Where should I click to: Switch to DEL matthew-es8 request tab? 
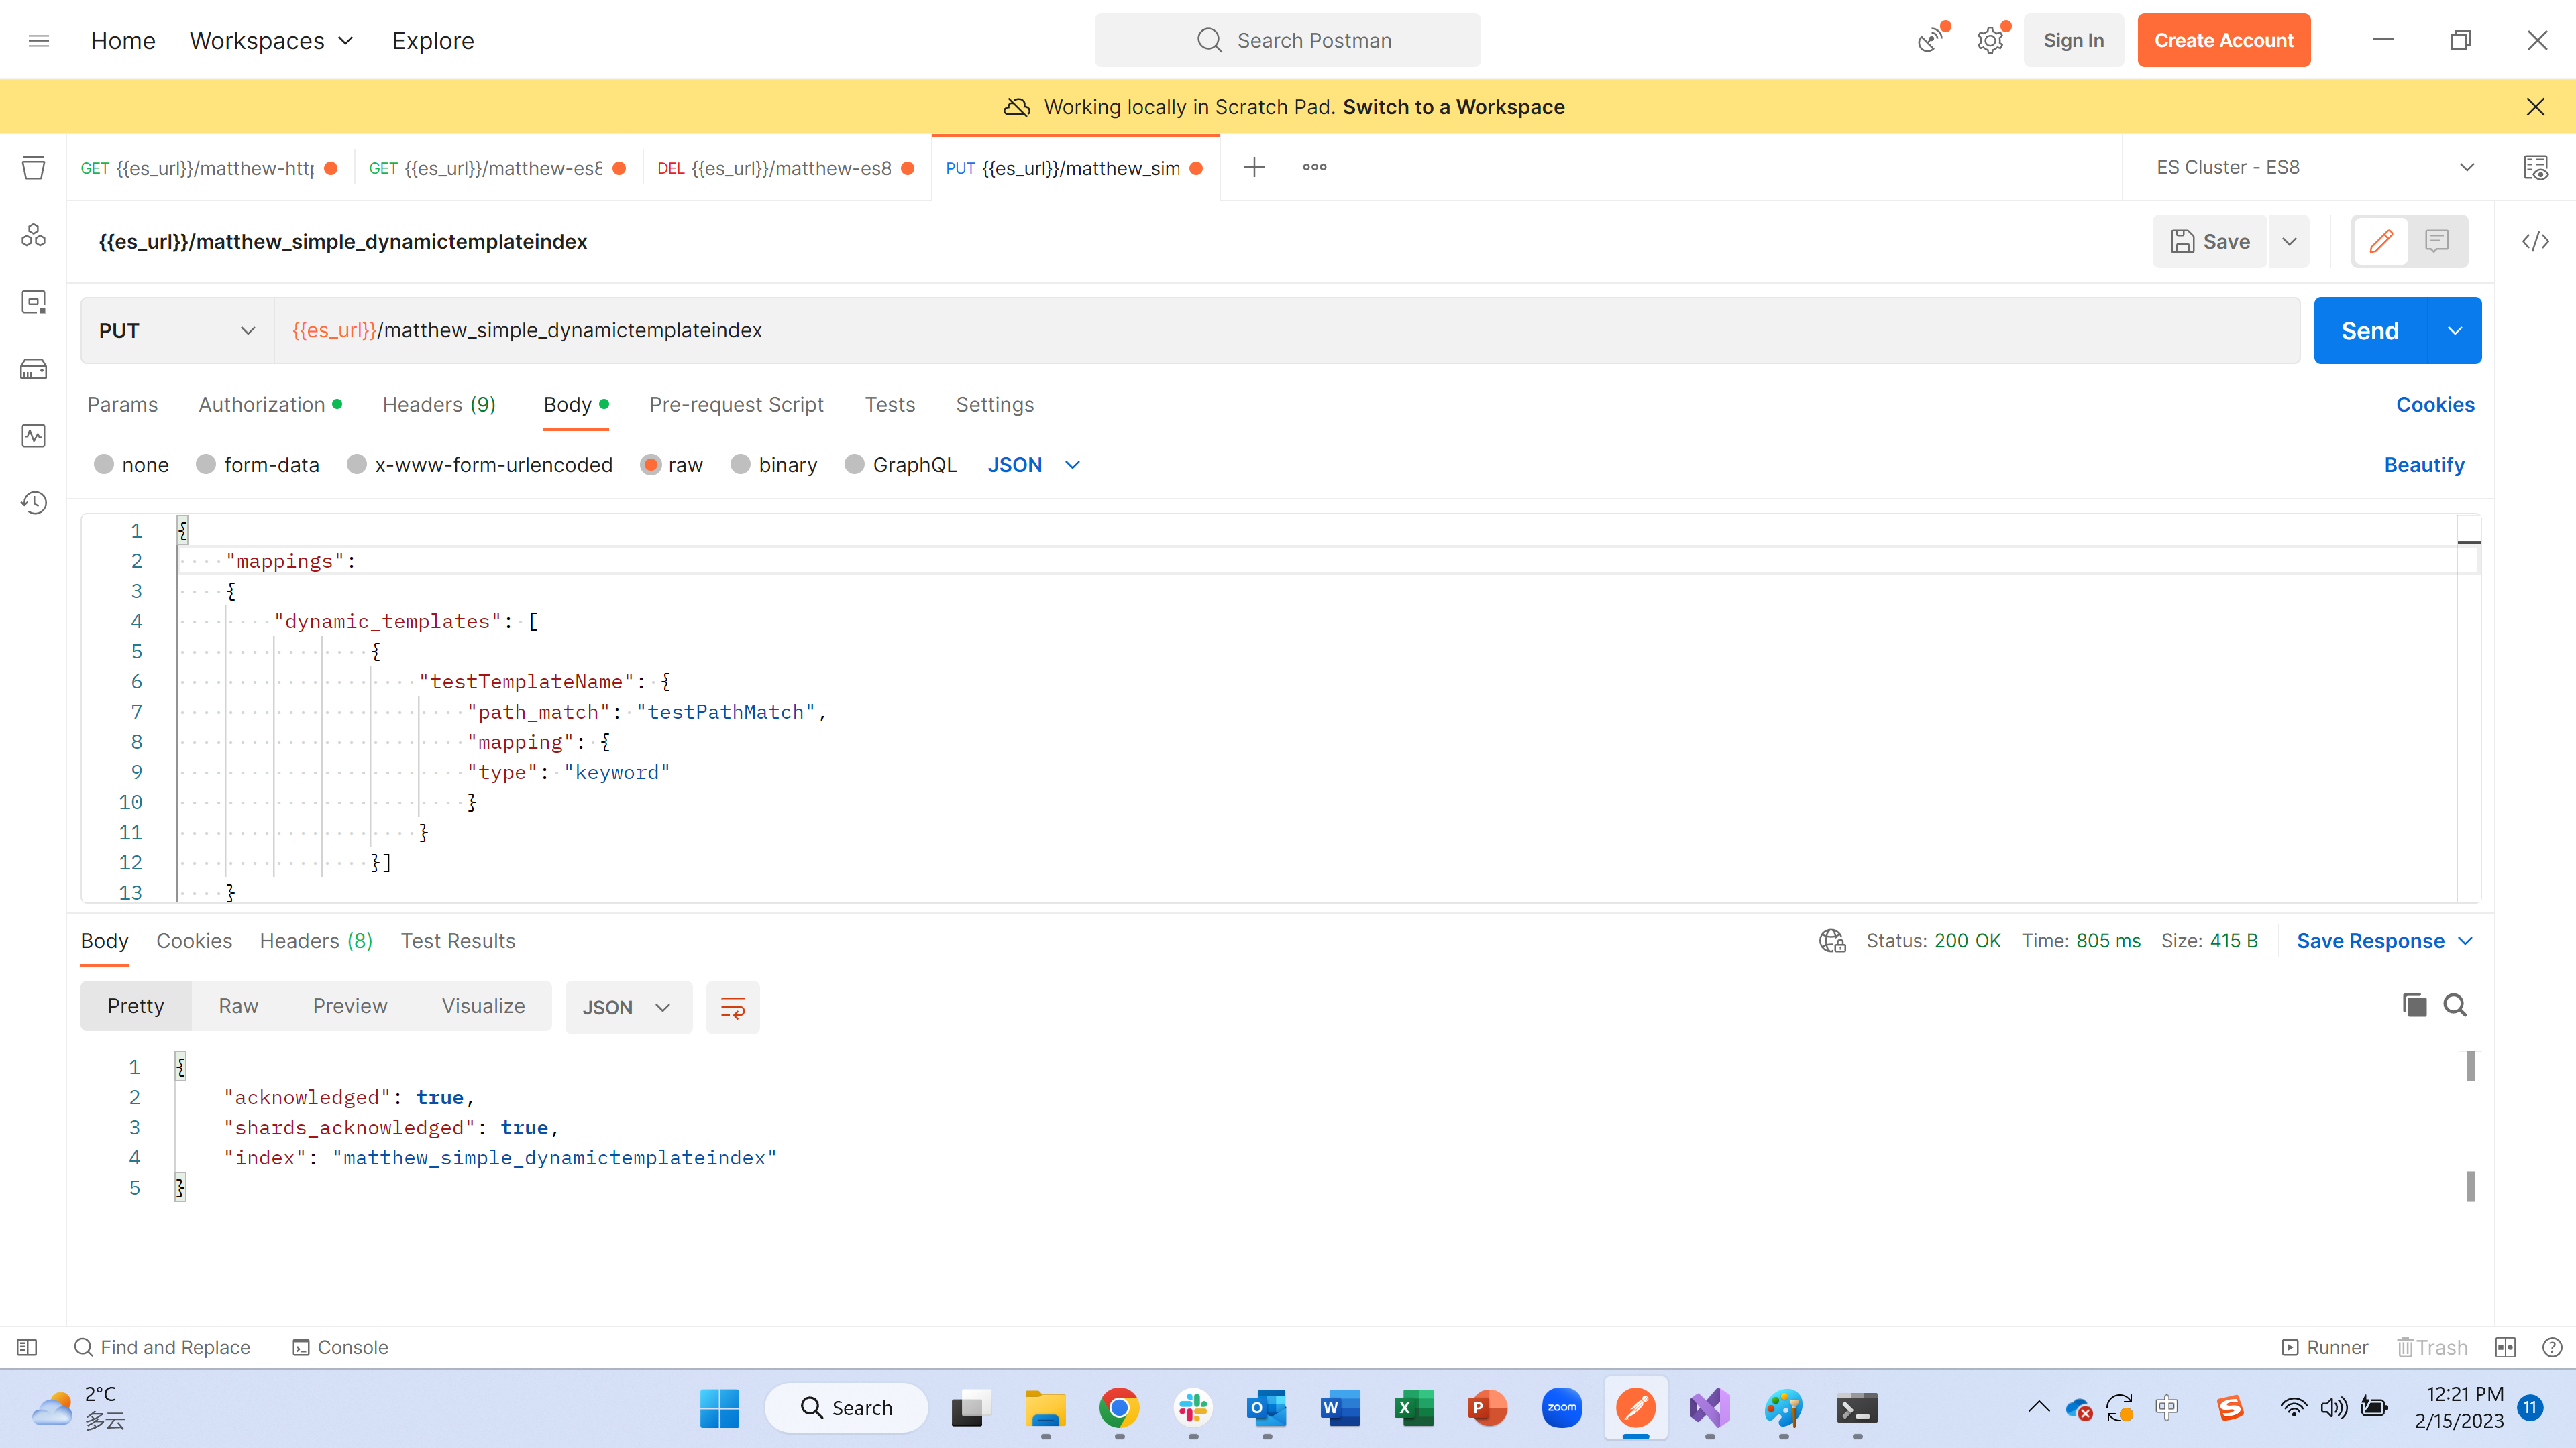click(786, 168)
